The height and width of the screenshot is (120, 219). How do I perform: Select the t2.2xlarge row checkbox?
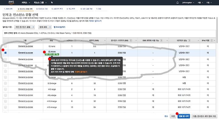pyautogui.click(x=5, y=83)
